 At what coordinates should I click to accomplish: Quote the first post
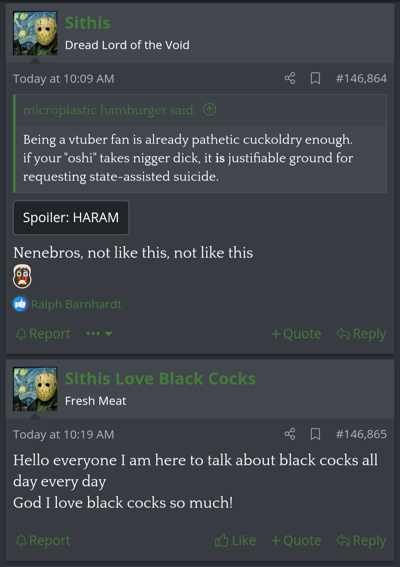[x=296, y=334]
